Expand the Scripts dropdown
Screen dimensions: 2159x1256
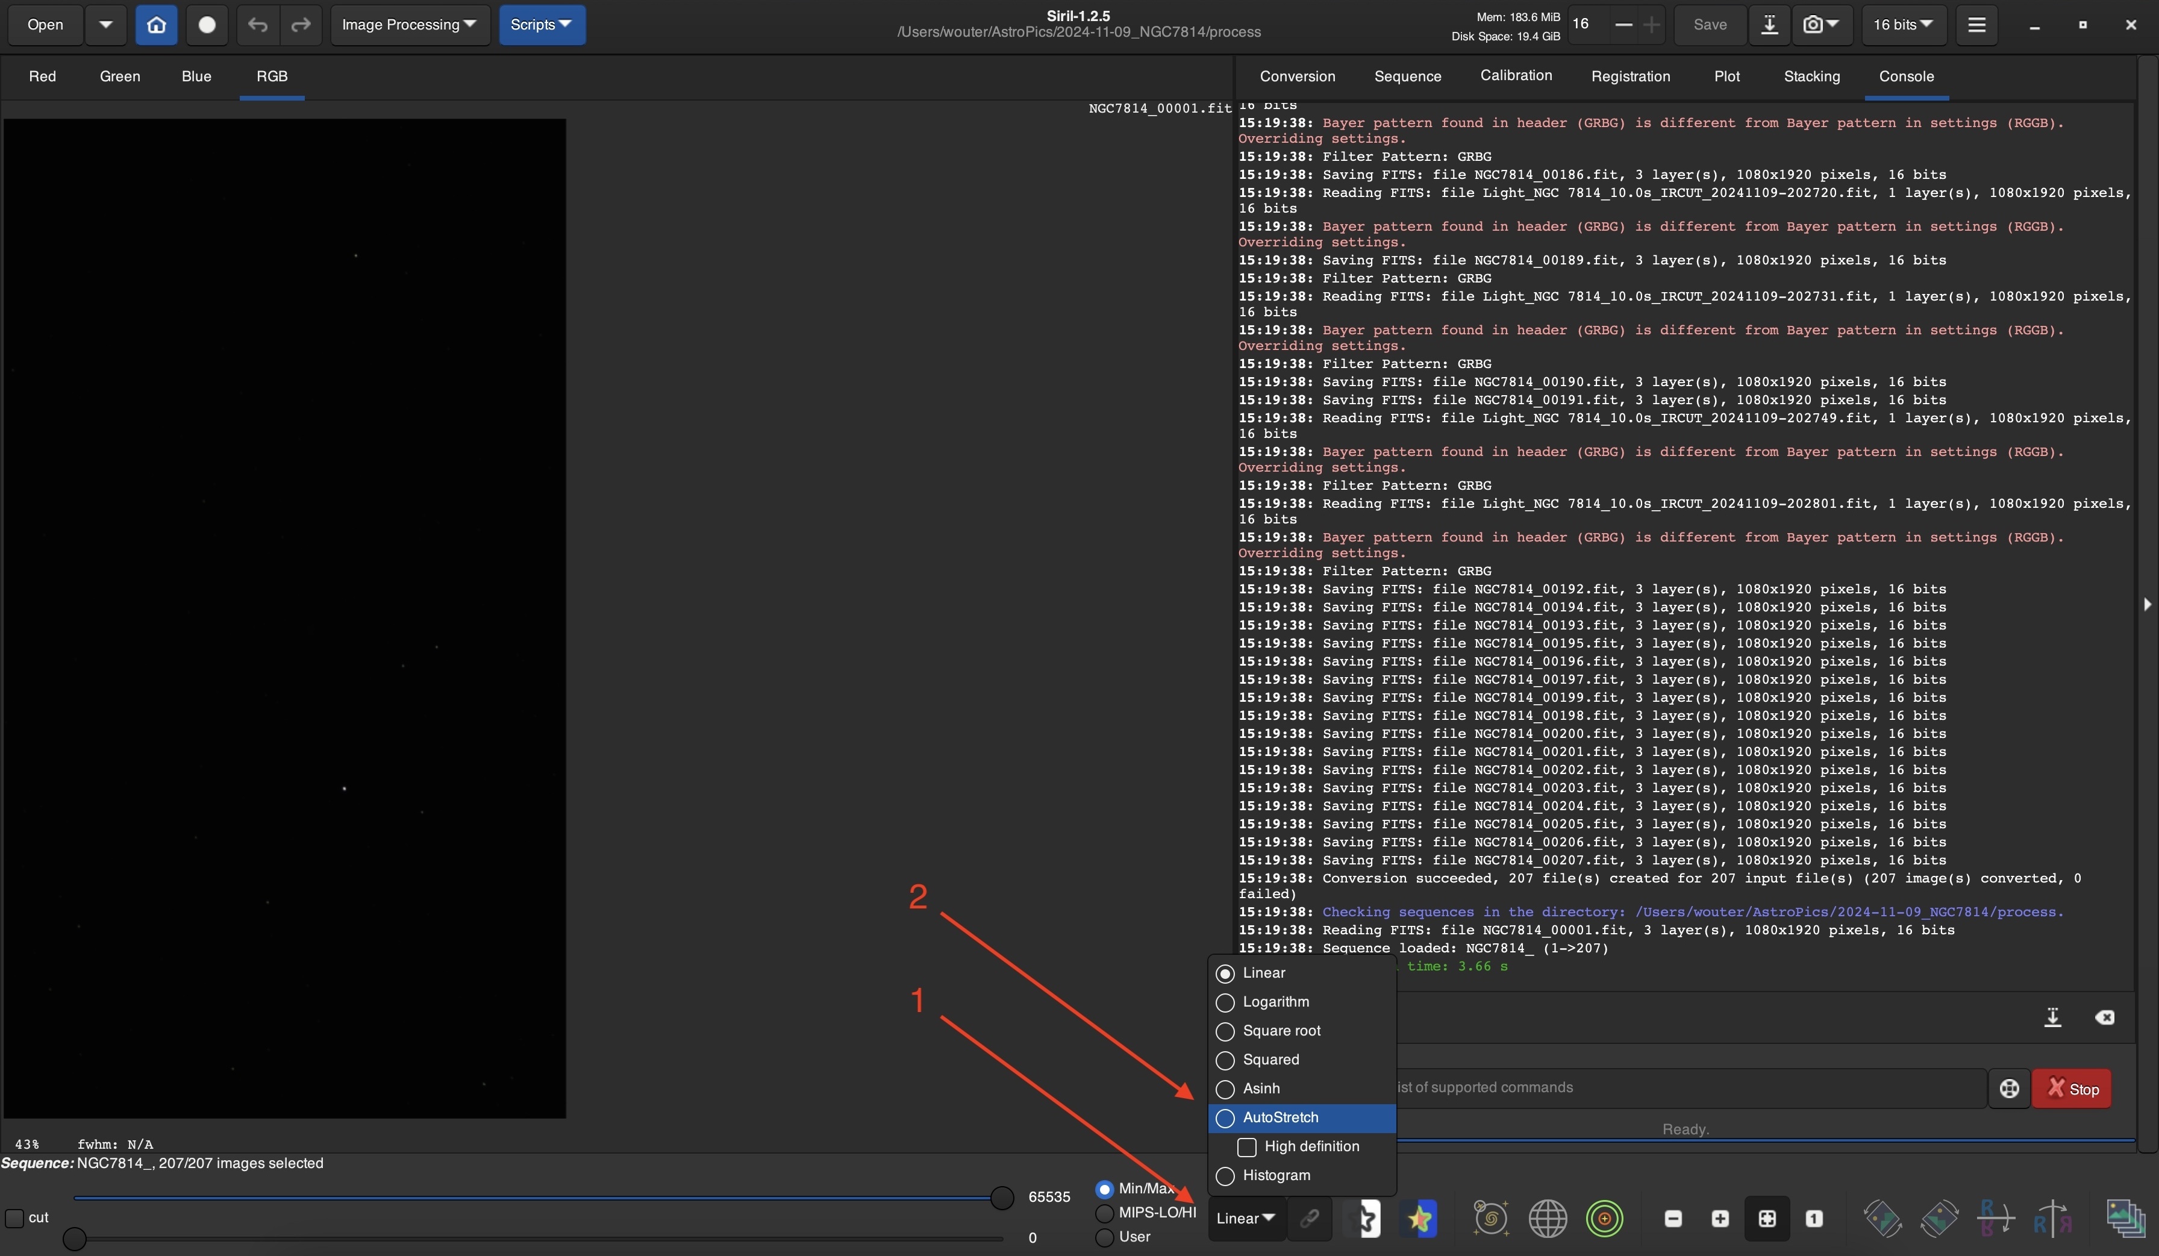(540, 25)
